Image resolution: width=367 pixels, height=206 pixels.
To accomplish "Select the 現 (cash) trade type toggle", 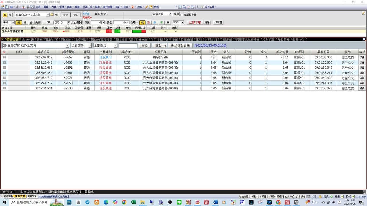I will point(19,22).
